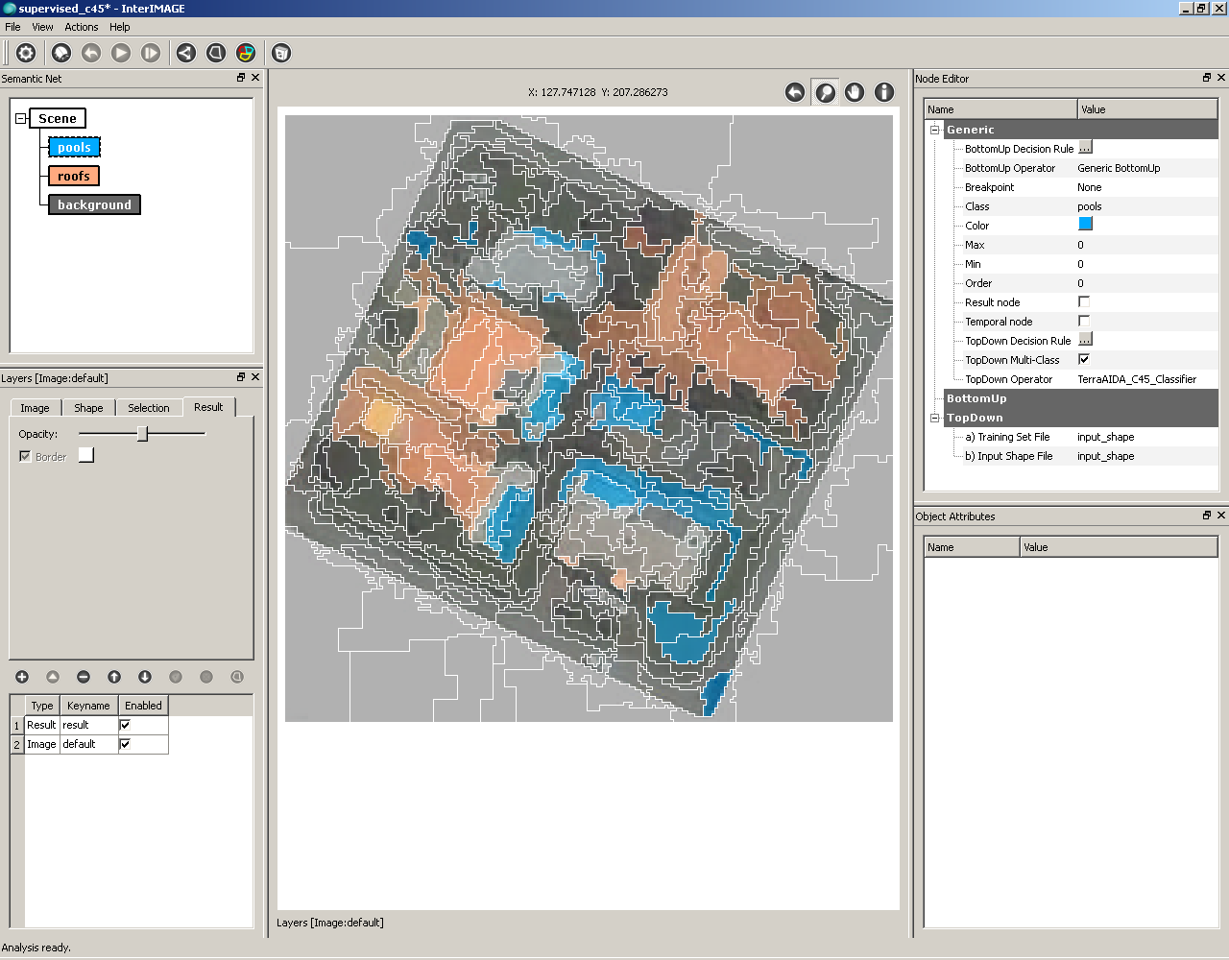
Task: Disable the result layer Enabled checkbox
Action: click(x=125, y=725)
